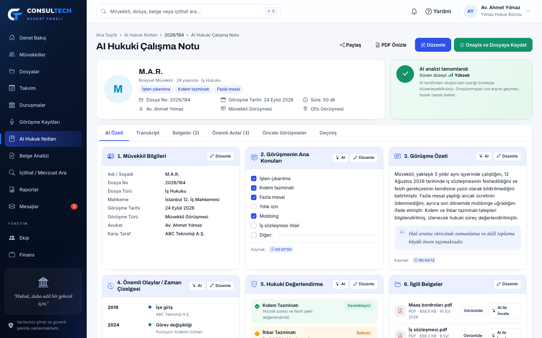The width and height of the screenshot is (542, 338).
Task: Switch to Transkript tab
Action: coord(148,133)
